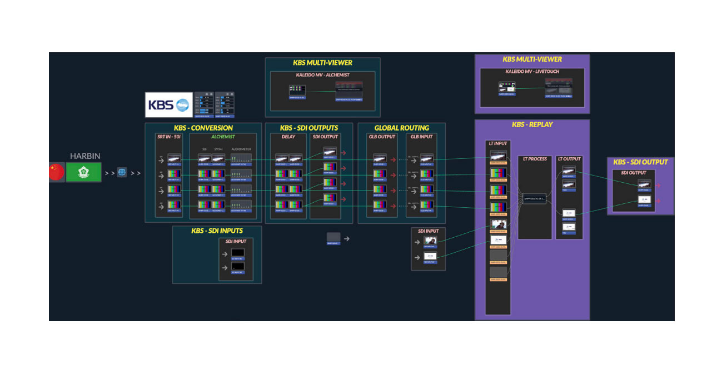This screenshot has width=722, height=370.
Task: Select Alchemist 59.94i column first-row video thumbnail
Action: tap(218, 158)
